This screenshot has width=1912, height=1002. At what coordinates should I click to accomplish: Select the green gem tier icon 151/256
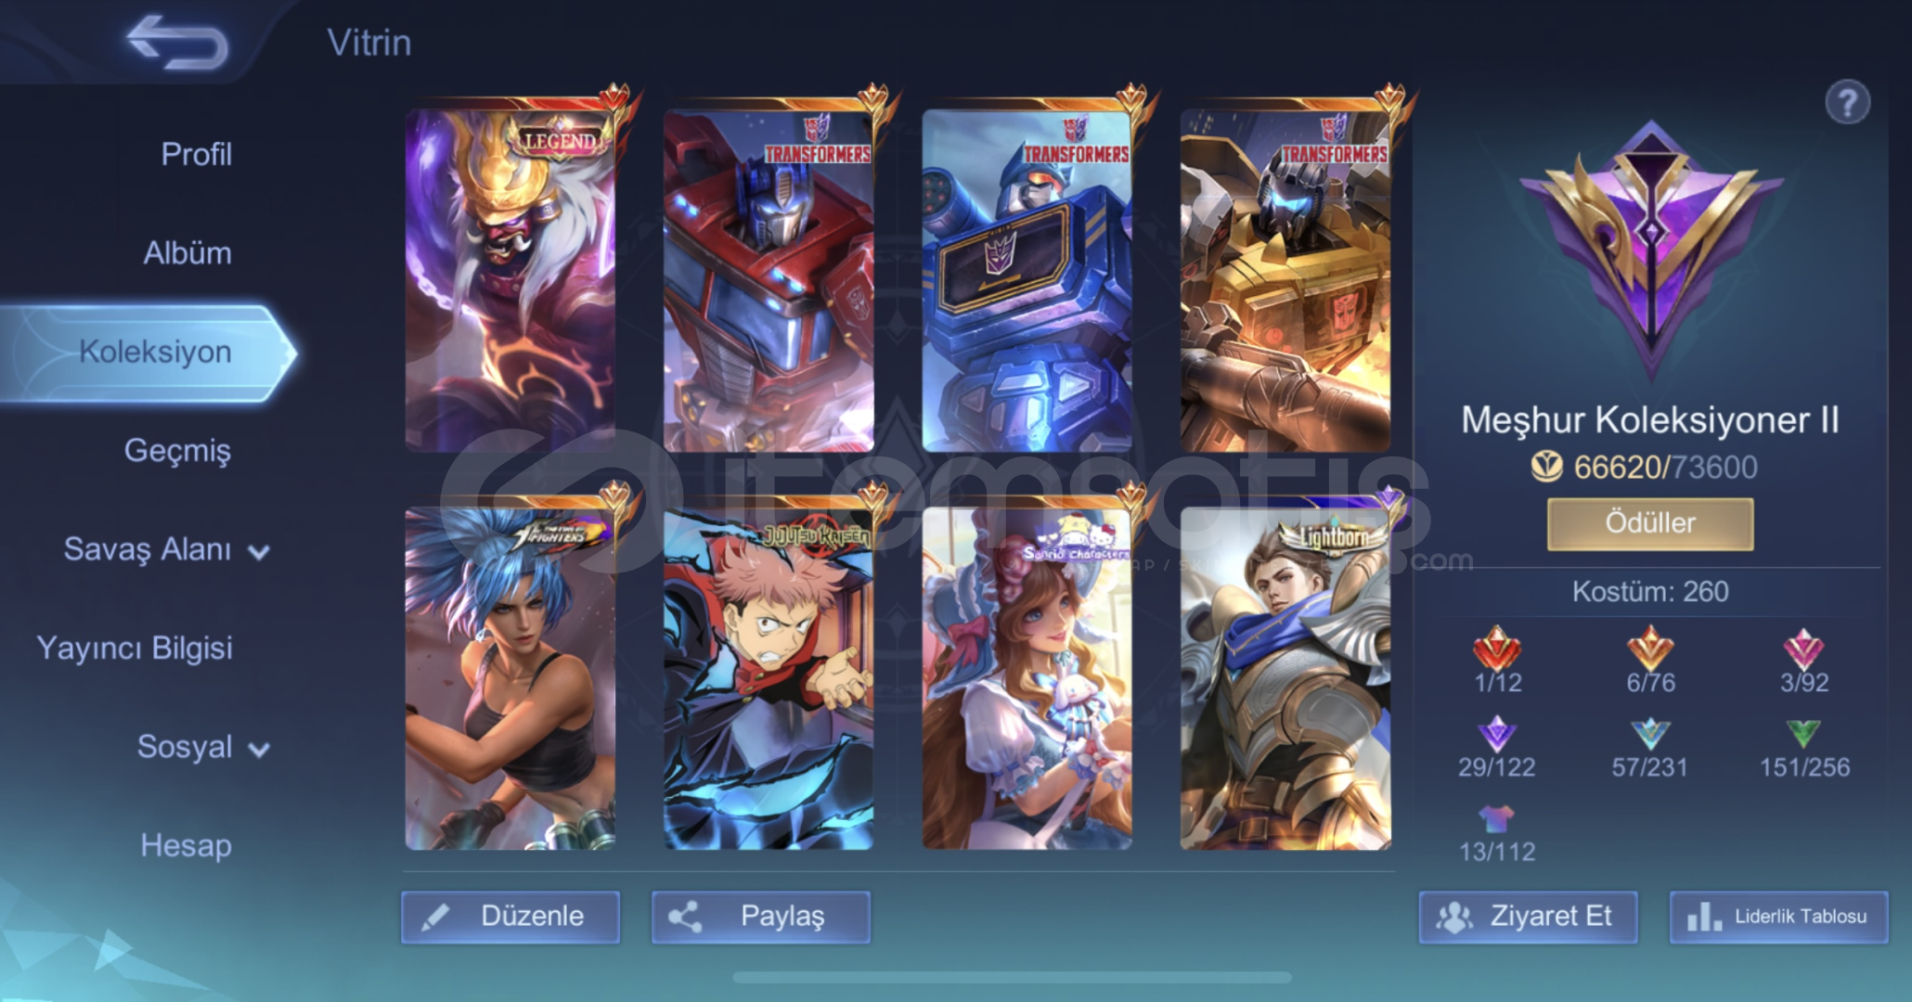tap(1802, 734)
